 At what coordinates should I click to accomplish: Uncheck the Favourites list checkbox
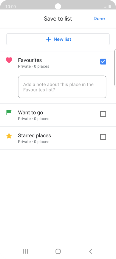[x=103, y=62]
